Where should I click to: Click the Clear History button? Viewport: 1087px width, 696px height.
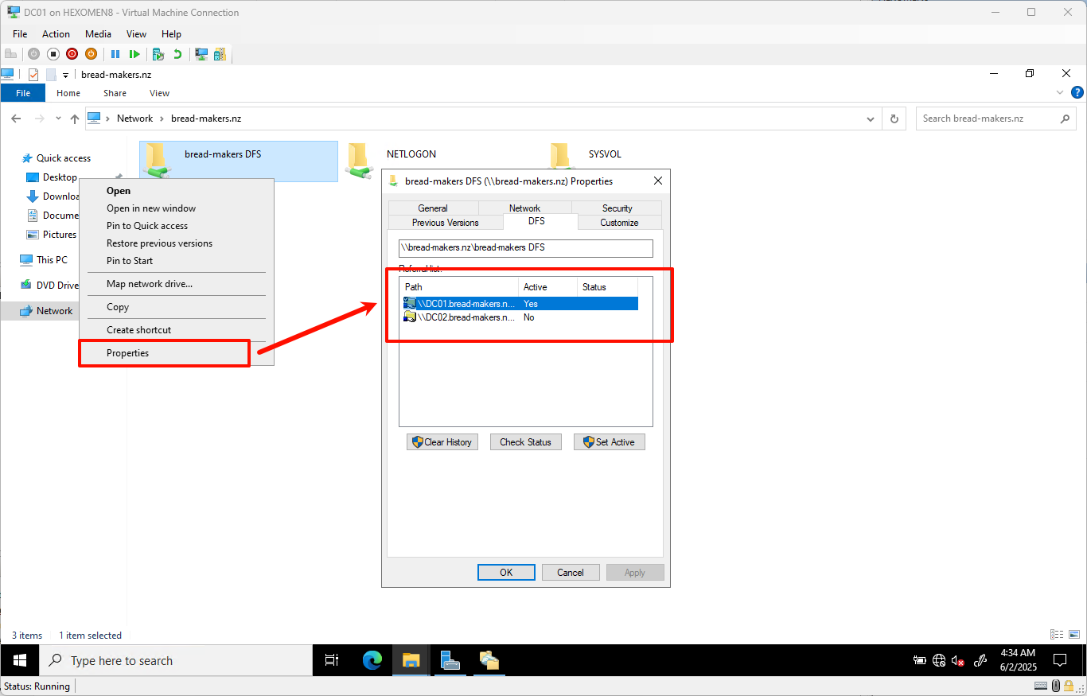click(x=442, y=441)
